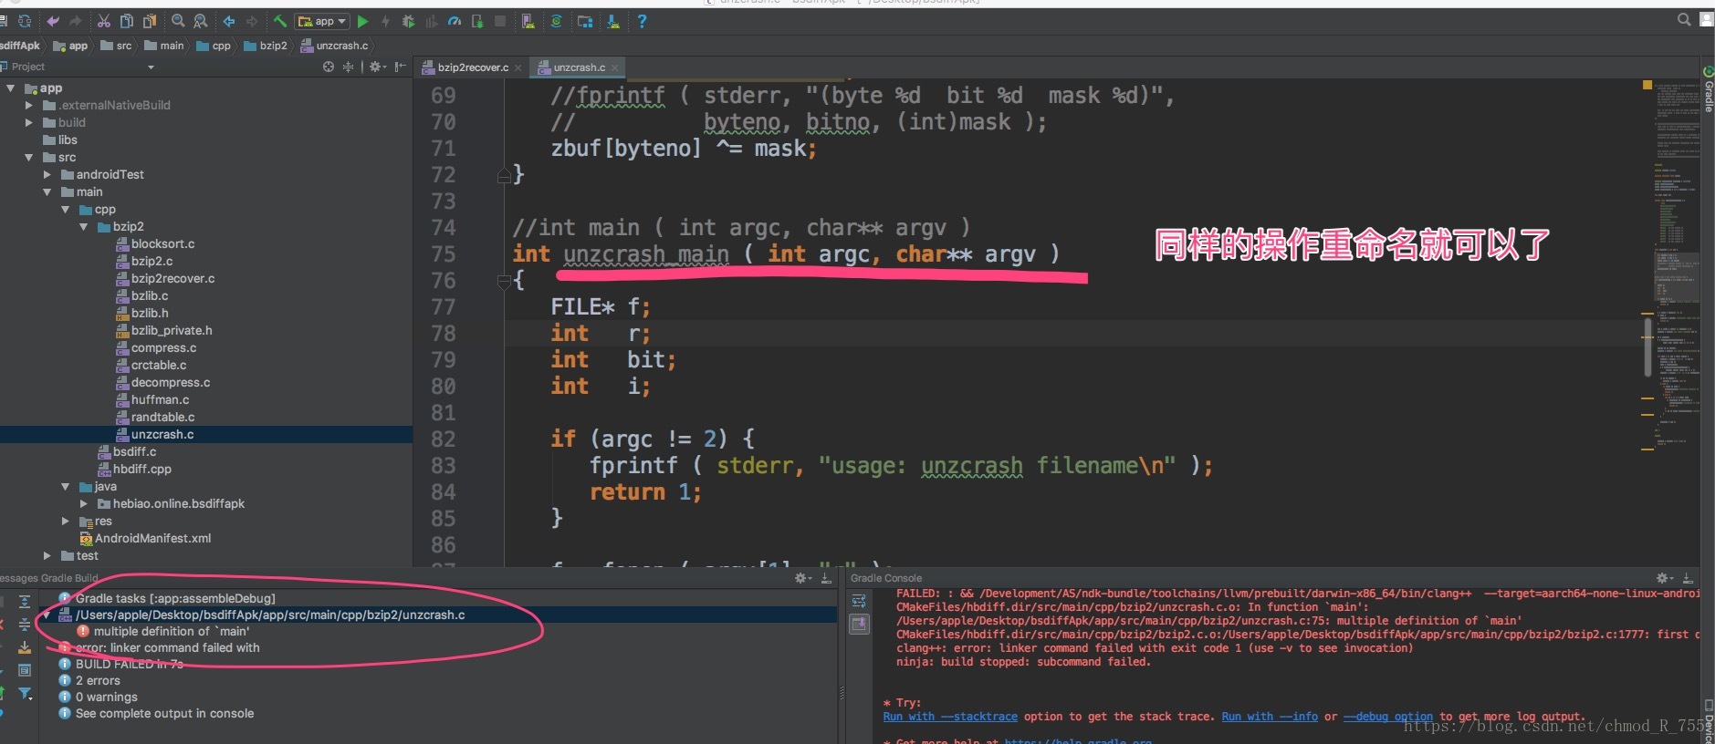Image resolution: width=1715 pixels, height=744 pixels.
Task: Click the yellow warning indicator atop editor stripe
Action: click(1647, 85)
